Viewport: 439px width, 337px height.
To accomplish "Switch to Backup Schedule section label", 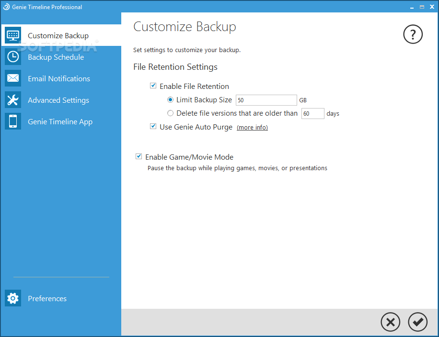I will 56,57.
